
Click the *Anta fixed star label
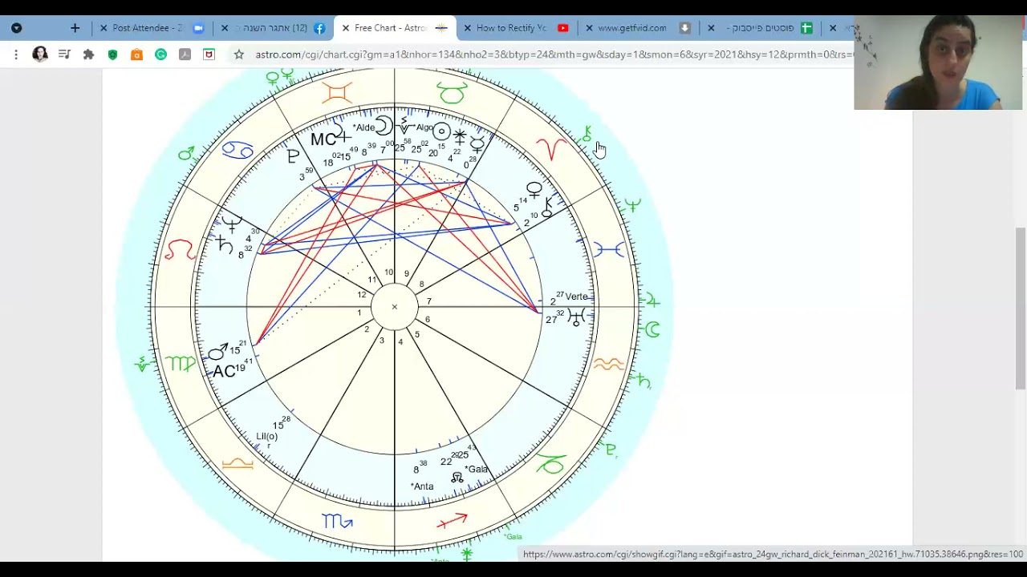[421, 486]
